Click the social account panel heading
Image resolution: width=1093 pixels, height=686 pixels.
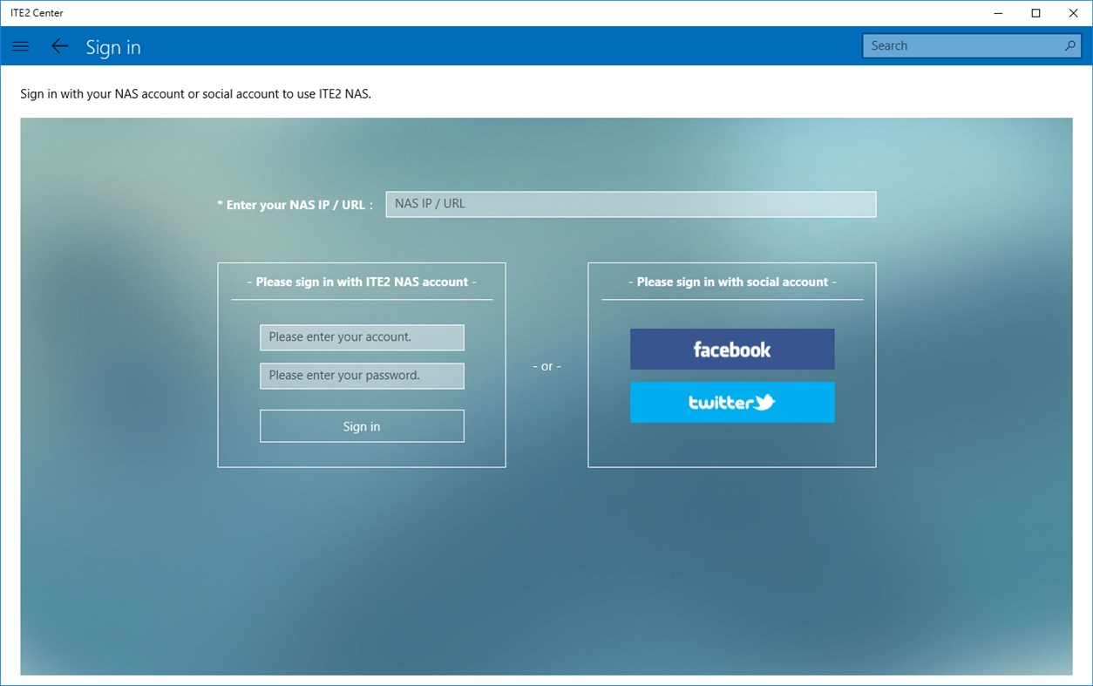pyautogui.click(x=731, y=282)
